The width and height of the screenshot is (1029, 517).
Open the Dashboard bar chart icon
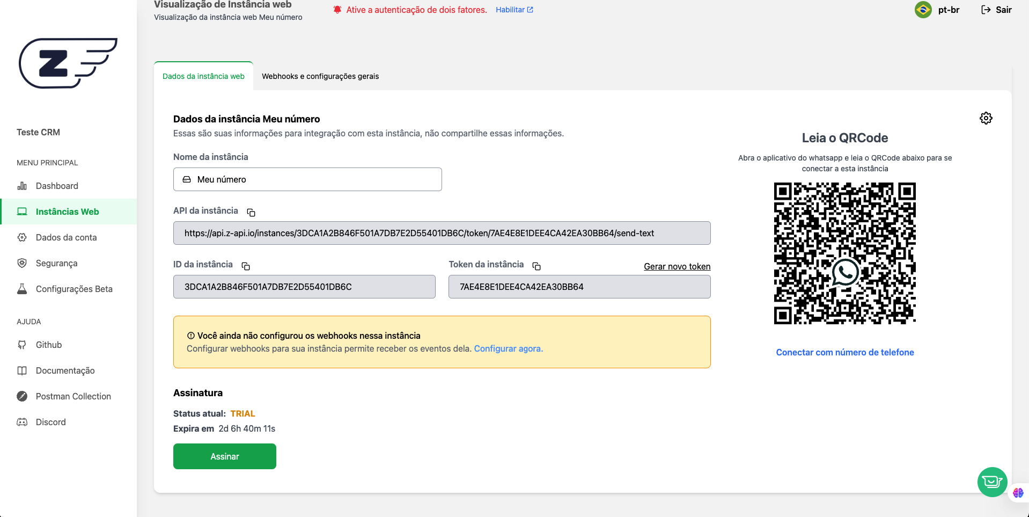pyautogui.click(x=22, y=186)
